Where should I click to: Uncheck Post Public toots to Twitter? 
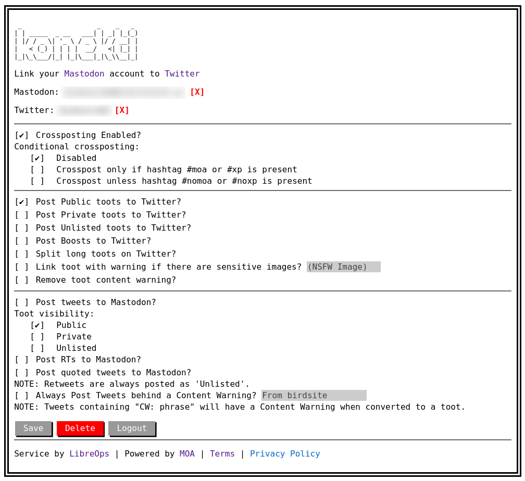coord(22,202)
